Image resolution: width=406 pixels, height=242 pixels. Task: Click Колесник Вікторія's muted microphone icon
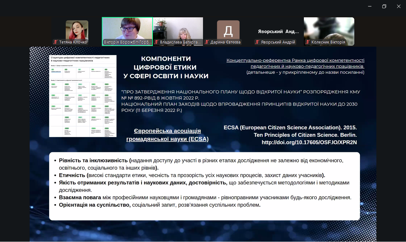(308, 42)
